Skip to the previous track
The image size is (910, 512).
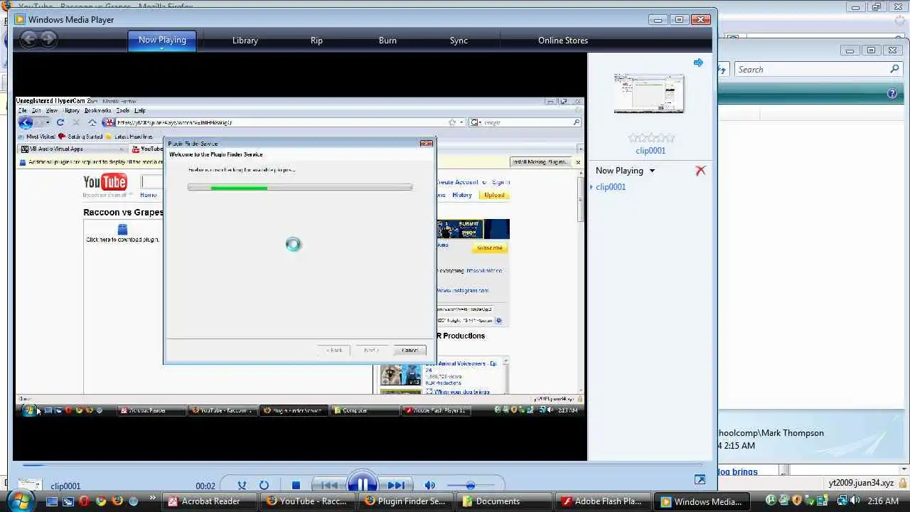pos(328,486)
